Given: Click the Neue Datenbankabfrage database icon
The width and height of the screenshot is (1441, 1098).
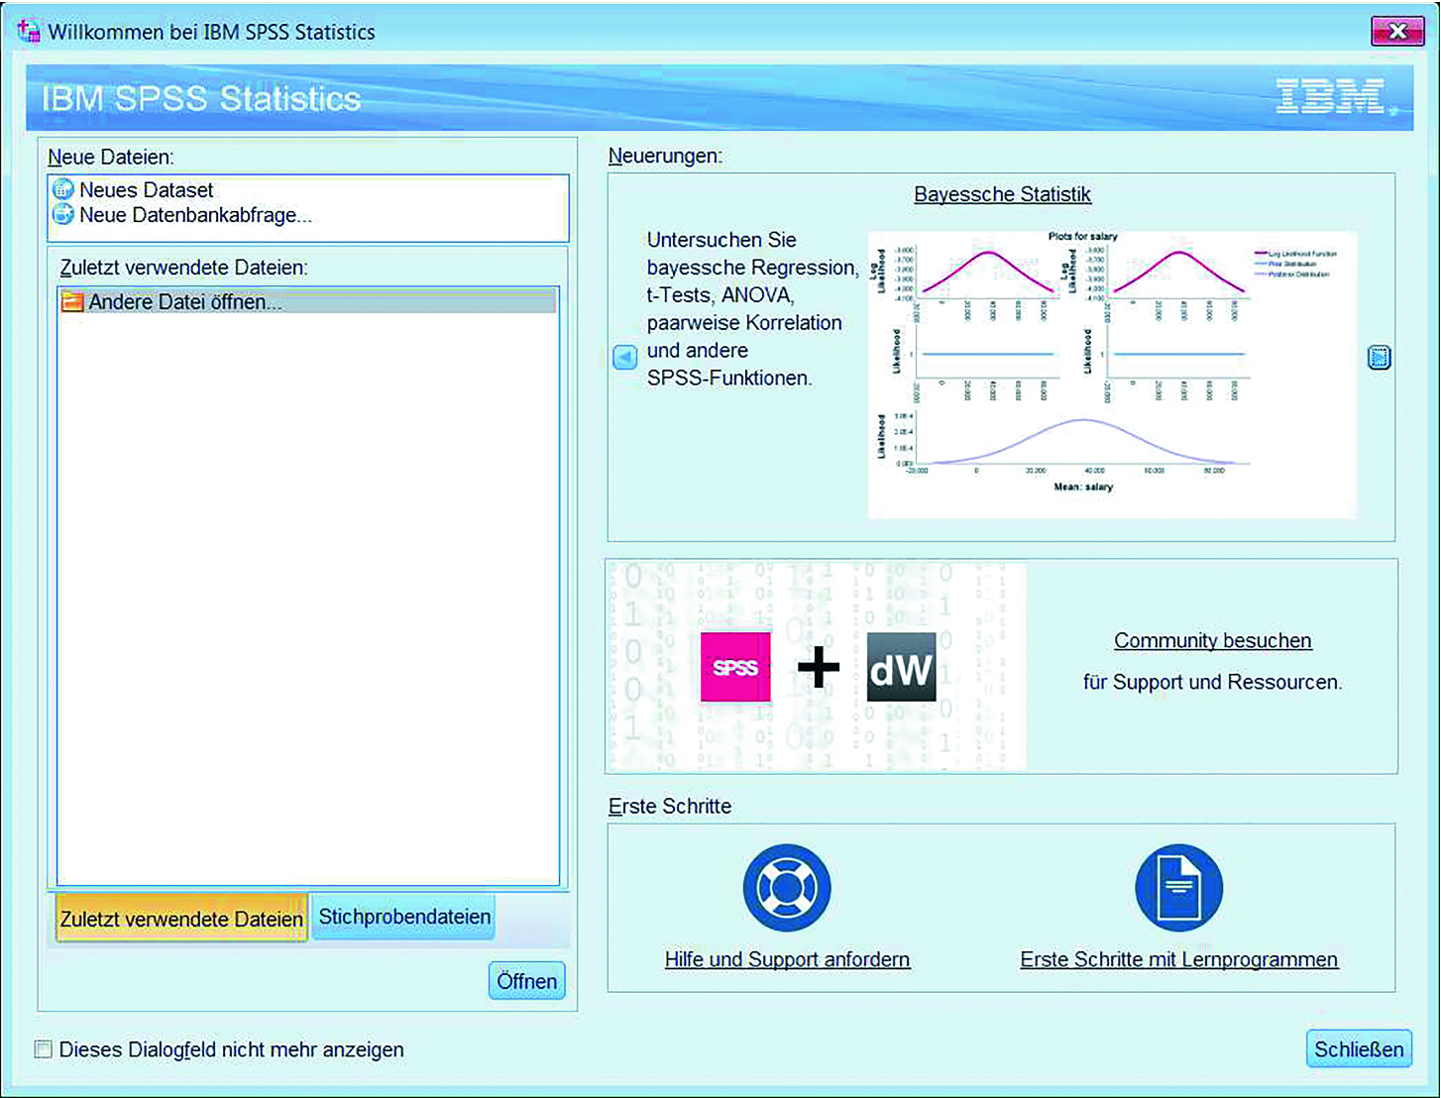Looking at the screenshot, I should 63,214.
